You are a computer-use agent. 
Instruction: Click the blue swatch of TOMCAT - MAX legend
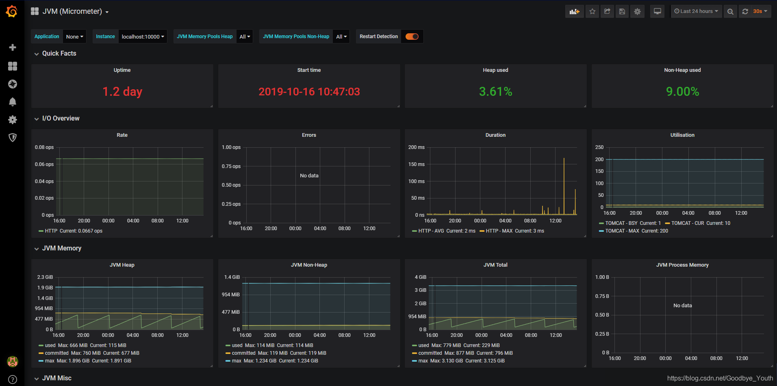pos(601,231)
